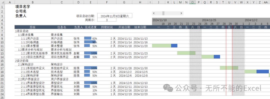Click the scrollbar left arrow above the Gantt chart
The image size is (270, 99).
click(154, 13)
